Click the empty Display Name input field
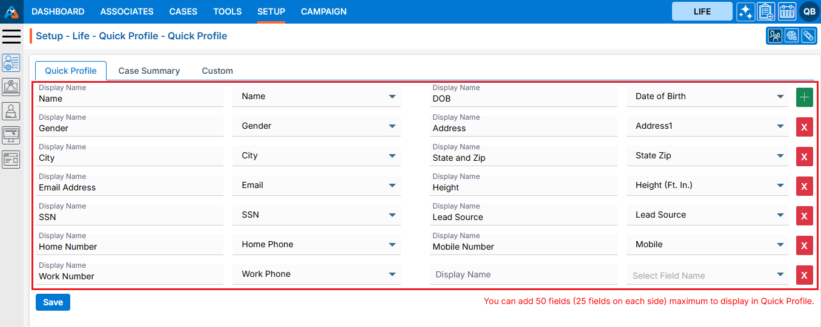This screenshot has height=327, width=821. [523, 274]
